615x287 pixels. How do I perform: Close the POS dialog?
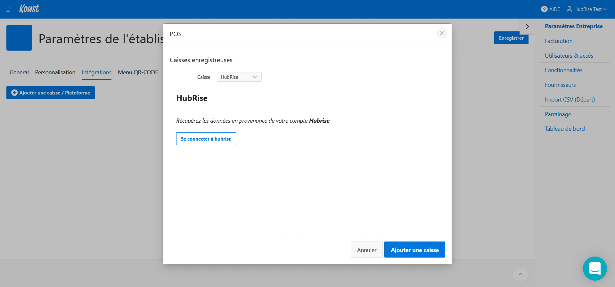pyautogui.click(x=442, y=33)
